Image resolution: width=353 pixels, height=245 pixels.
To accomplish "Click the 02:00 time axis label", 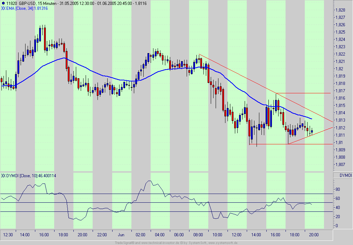I will point(141,235).
